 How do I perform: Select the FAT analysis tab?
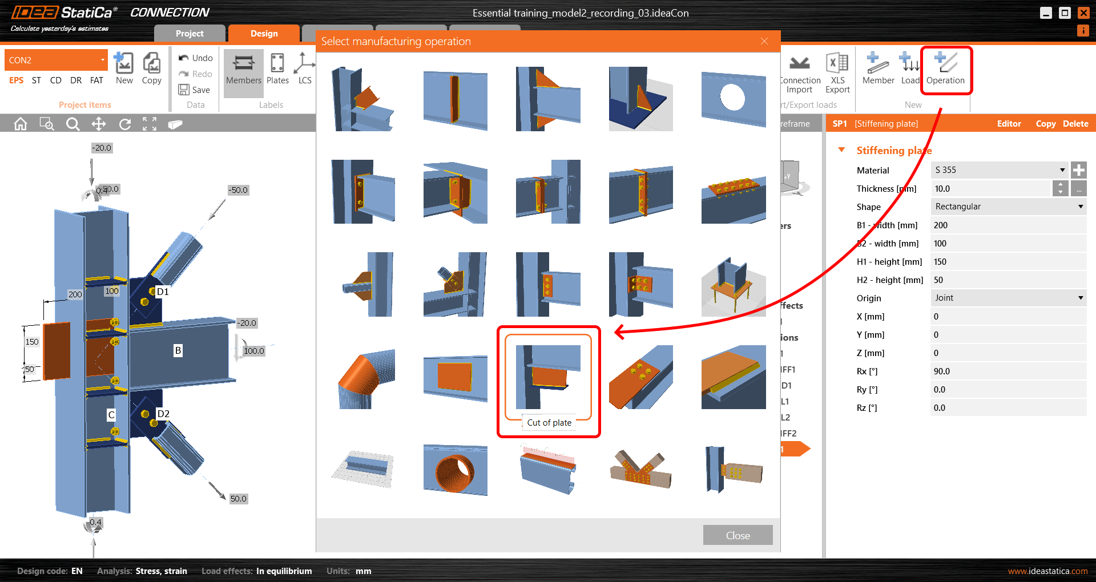point(96,80)
